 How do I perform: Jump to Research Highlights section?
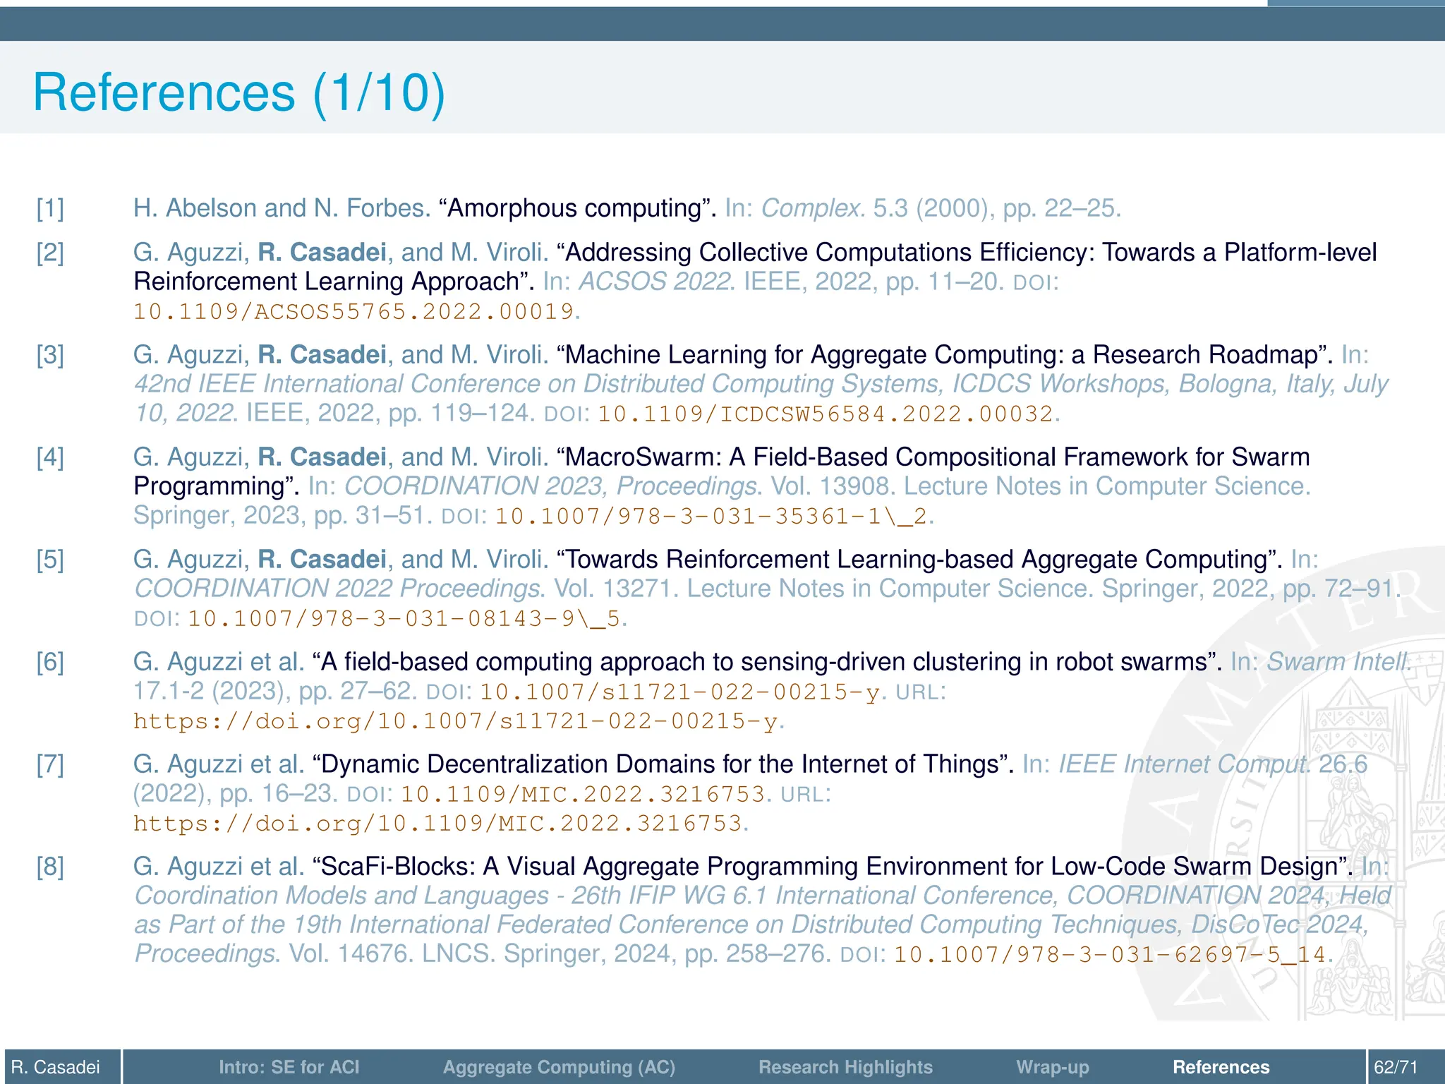click(x=845, y=1066)
